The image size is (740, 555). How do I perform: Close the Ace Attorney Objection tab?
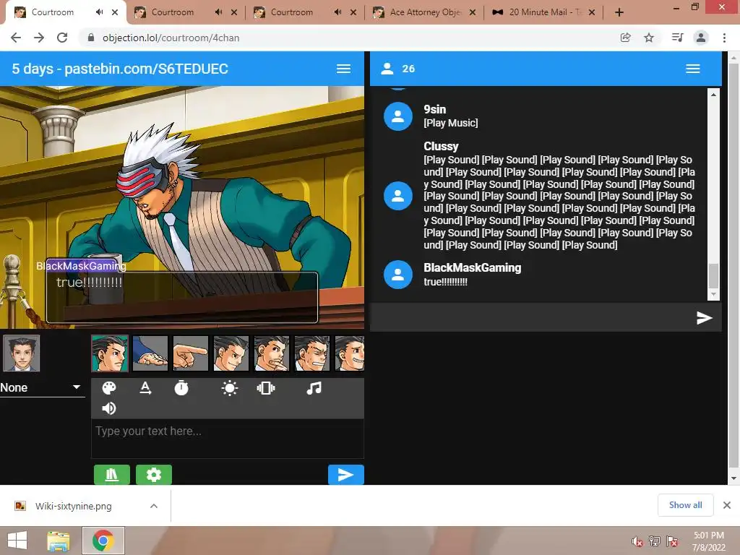pyautogui.click(x=473, y=13)
